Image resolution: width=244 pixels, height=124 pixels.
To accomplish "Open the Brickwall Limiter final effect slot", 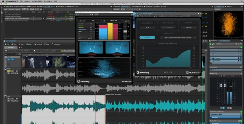I will point(226,115).
